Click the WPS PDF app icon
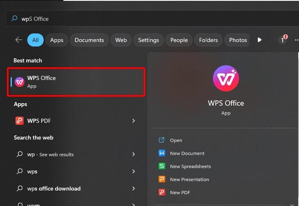Image resolution: width=299 pixels, height=206 pixels. click(19, 121)
